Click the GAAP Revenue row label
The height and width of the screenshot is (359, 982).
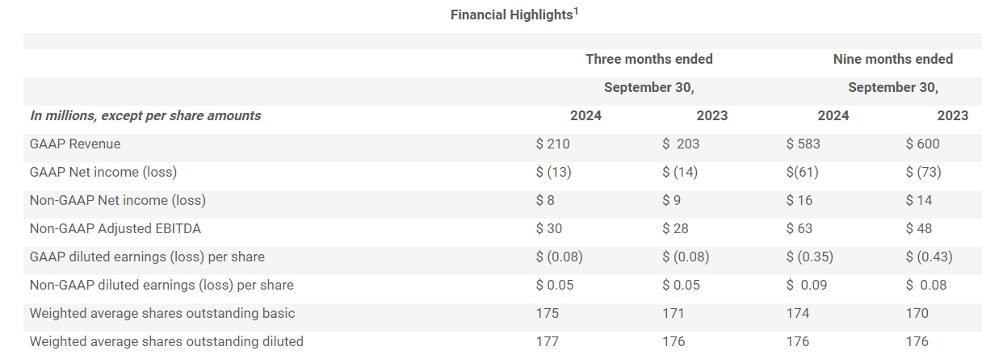75,144
